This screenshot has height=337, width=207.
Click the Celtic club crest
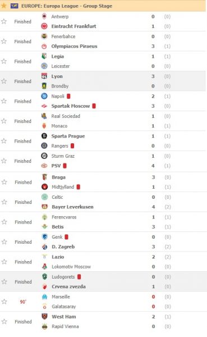coord(45,197)
